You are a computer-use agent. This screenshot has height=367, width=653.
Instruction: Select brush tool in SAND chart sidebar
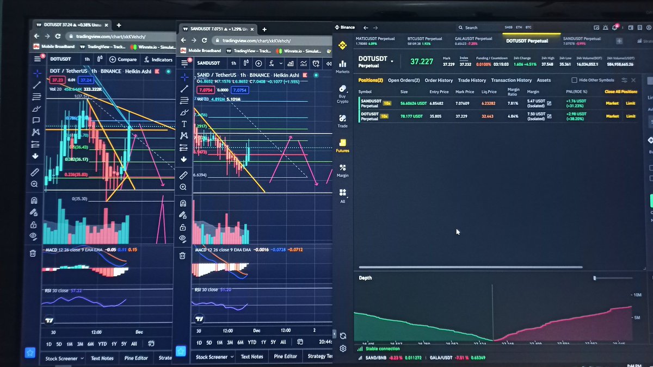coord(184,112)
